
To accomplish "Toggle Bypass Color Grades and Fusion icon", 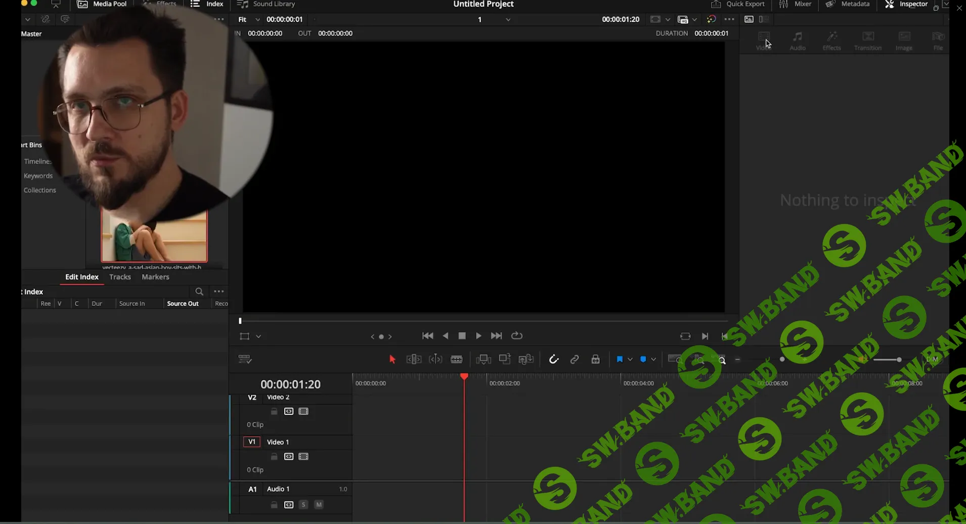I will (711, 19).
